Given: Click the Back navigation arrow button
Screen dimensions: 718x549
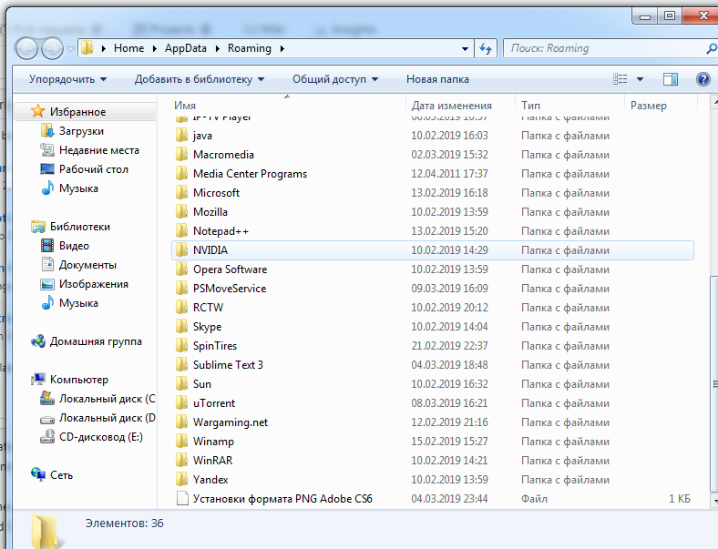Looking at the screenshot, I should click(x=26, y=48).
